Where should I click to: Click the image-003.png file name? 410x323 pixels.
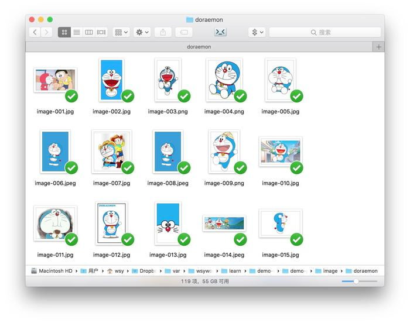[x=168, y=112]
